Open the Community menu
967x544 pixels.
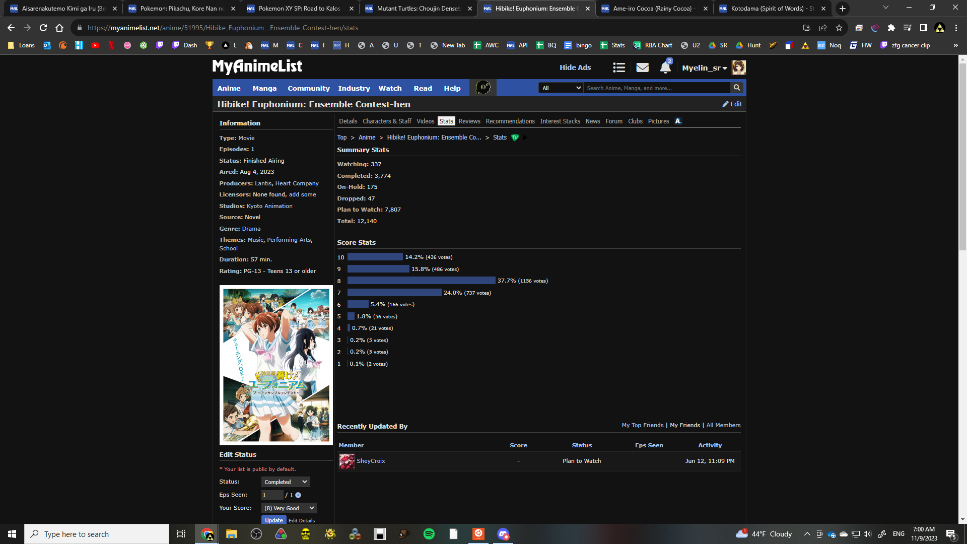pos(308,88)
